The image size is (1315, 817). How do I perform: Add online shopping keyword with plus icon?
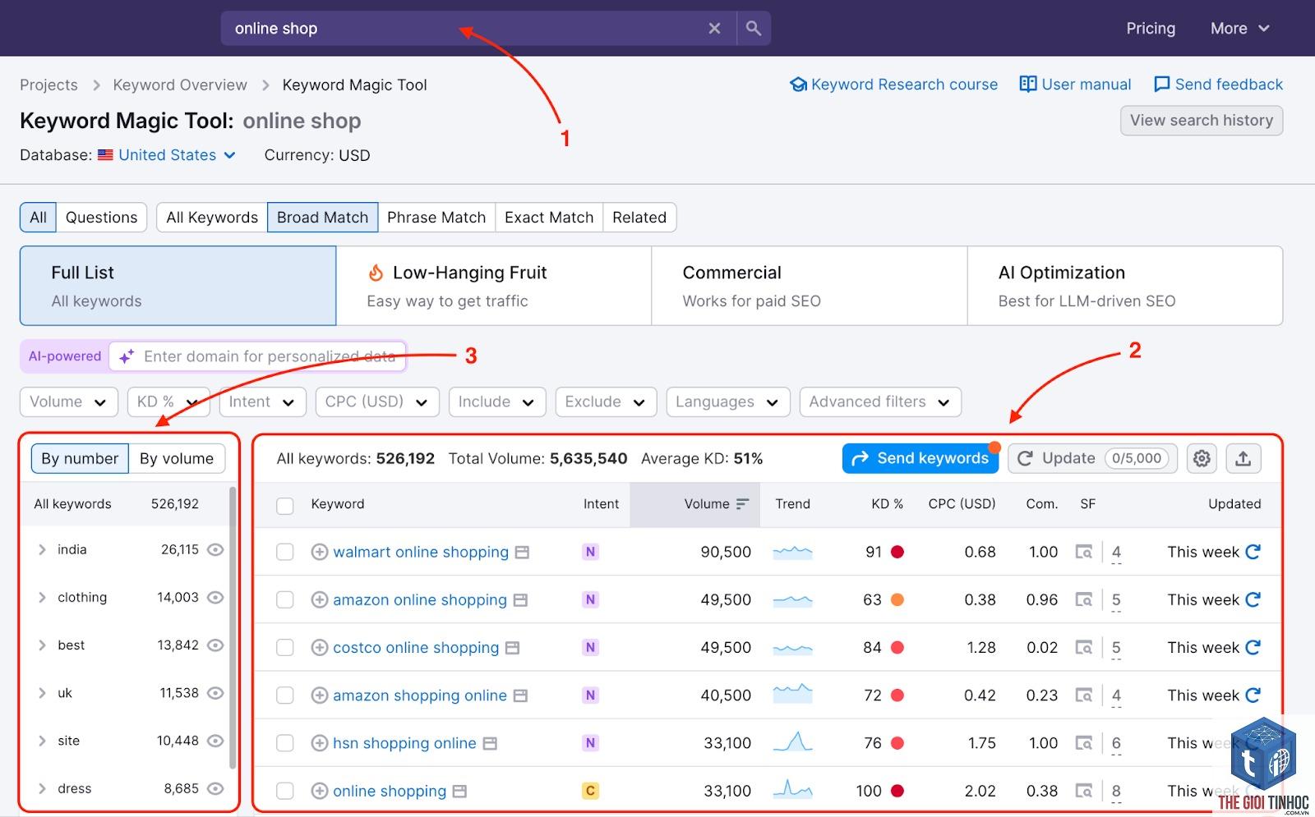[x=320, y=791]
